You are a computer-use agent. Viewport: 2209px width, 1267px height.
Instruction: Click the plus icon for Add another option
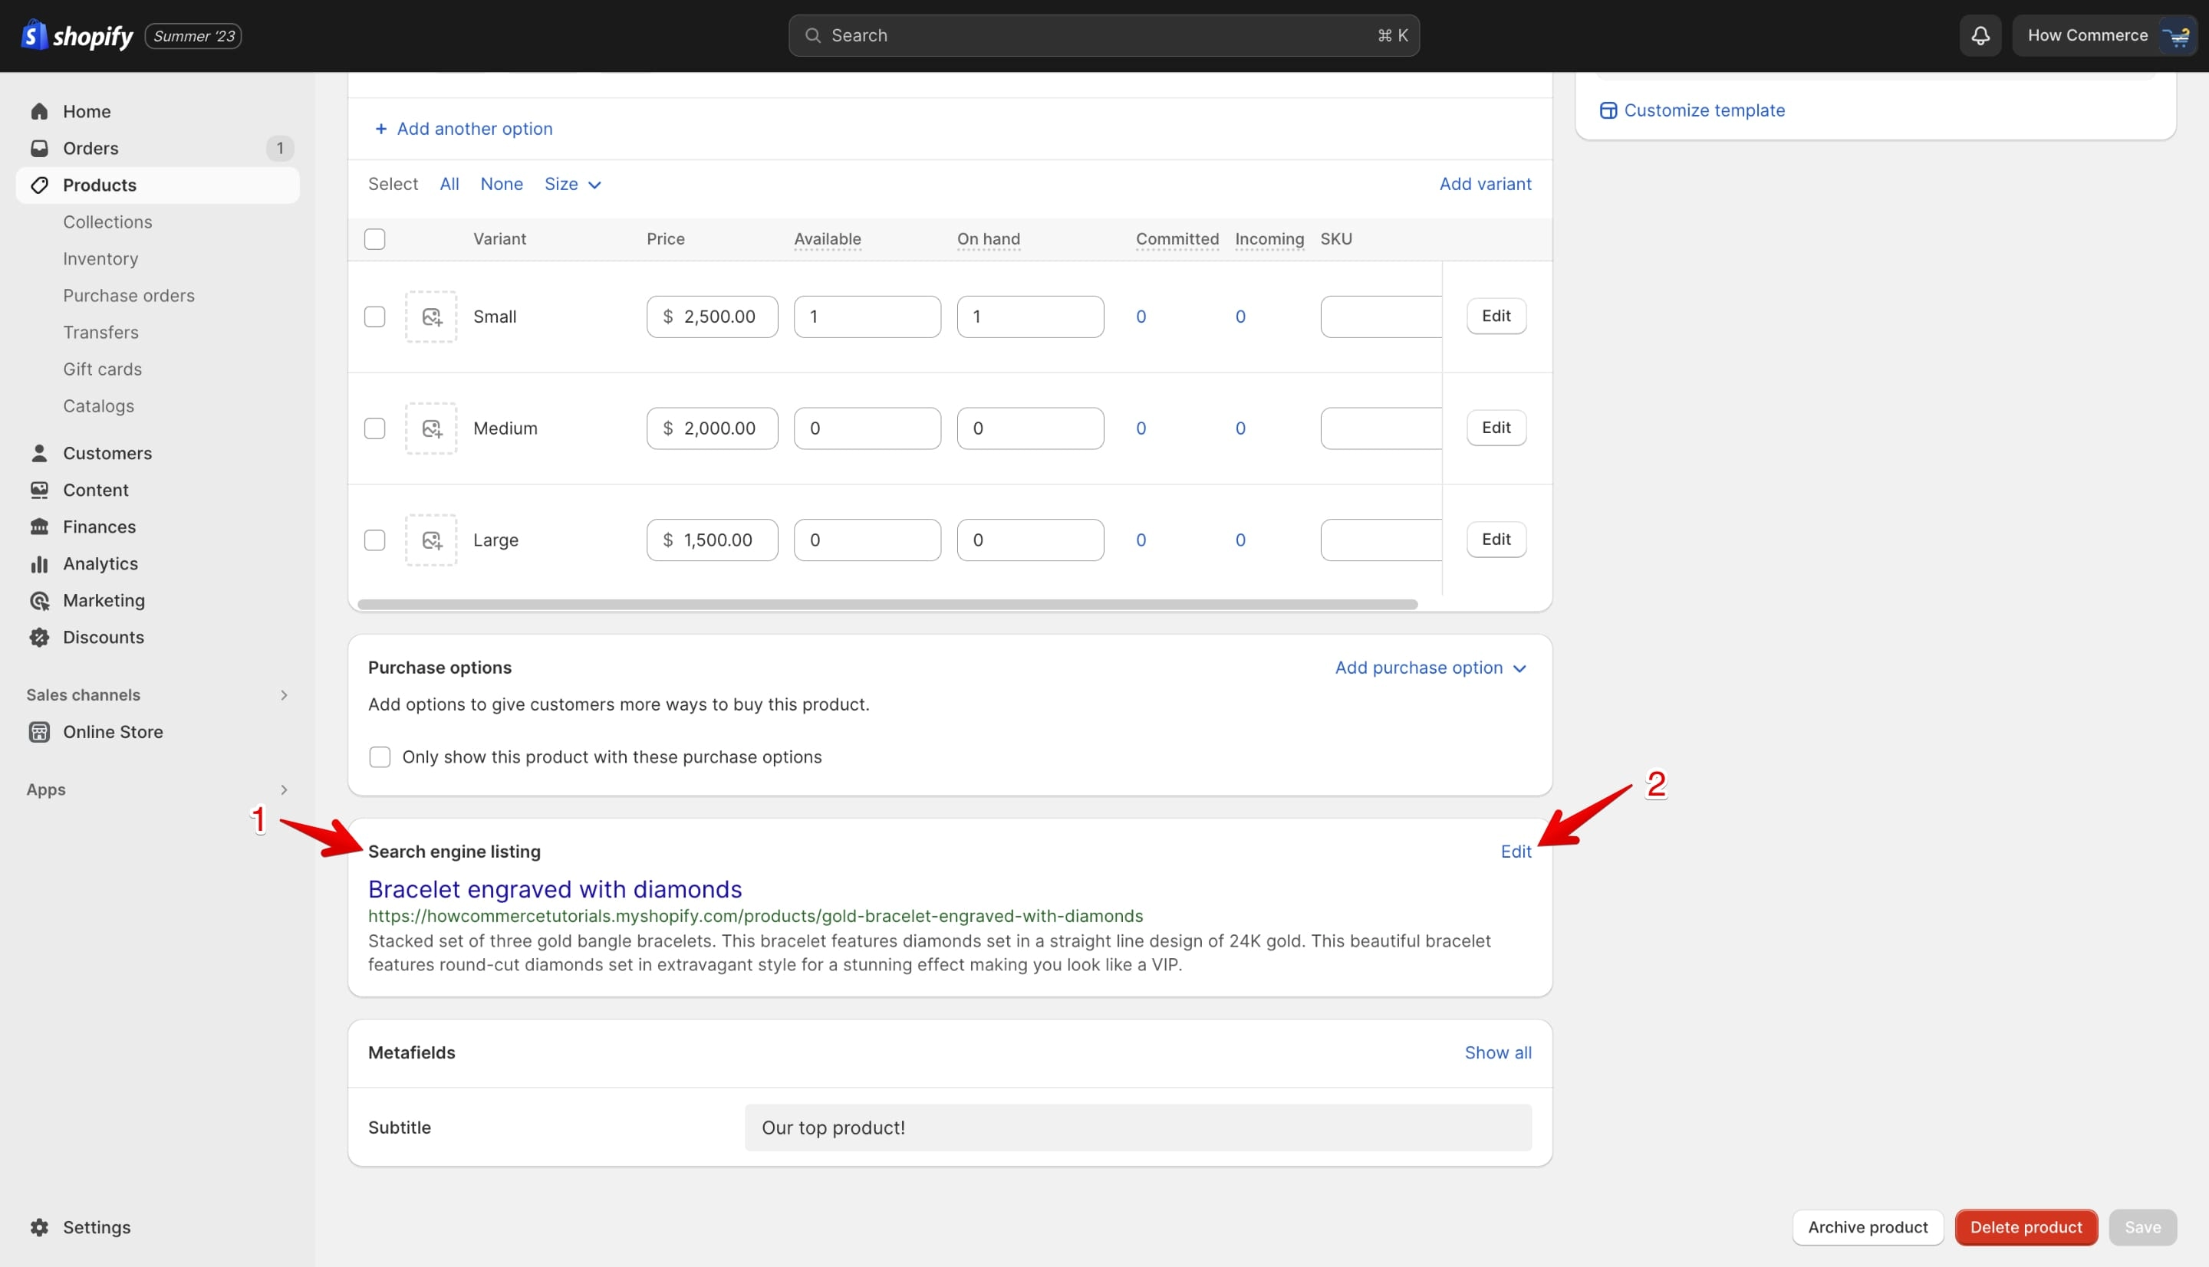pos(380,129)
